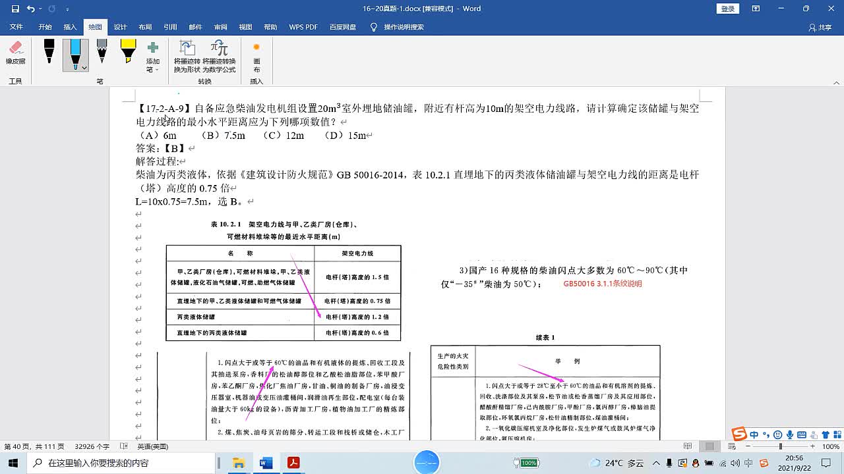Insert a drawing canvas
This screenshot has height=474, width=844.
256,56
